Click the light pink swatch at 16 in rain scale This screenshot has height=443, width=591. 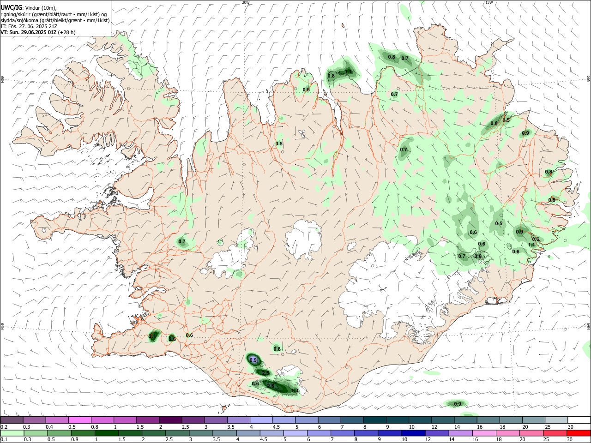(484, 433)
